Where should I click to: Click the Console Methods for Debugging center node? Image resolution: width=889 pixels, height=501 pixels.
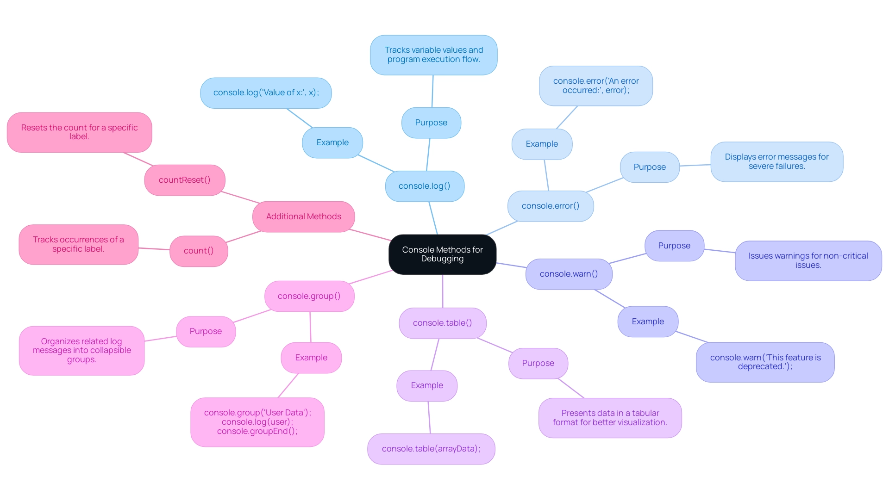(445, 254)
